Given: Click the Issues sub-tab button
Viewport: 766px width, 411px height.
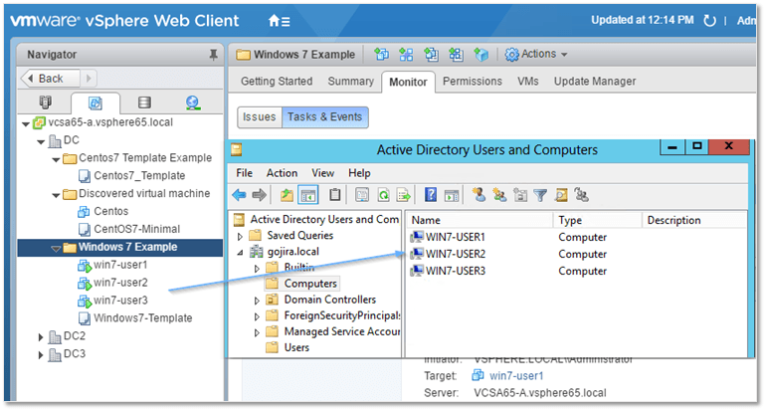Looking at the screenshot, I should [260, 117].
